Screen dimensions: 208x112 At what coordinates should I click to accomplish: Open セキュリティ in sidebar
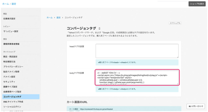point(9,82)
